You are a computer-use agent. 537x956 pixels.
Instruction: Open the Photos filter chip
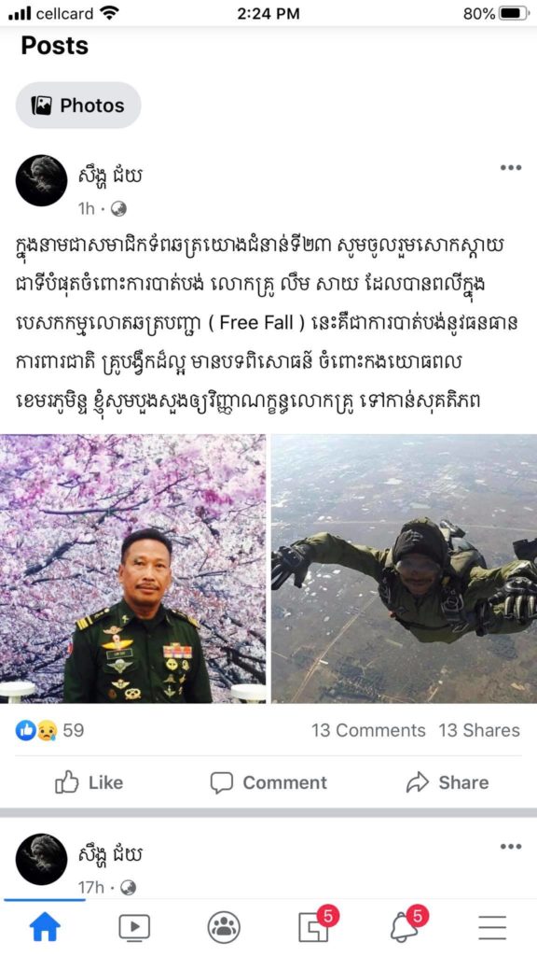78,105
